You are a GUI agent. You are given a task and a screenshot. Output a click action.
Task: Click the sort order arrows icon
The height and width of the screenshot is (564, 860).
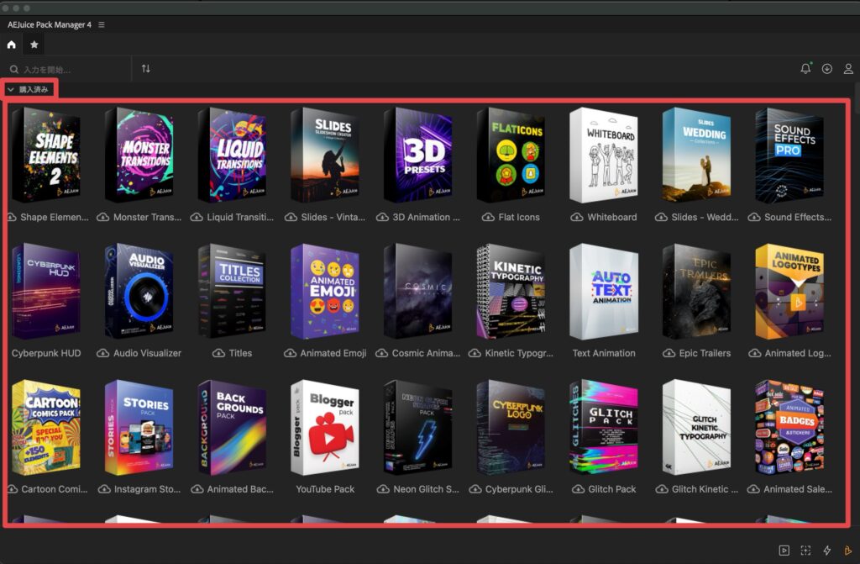[146, 69]
